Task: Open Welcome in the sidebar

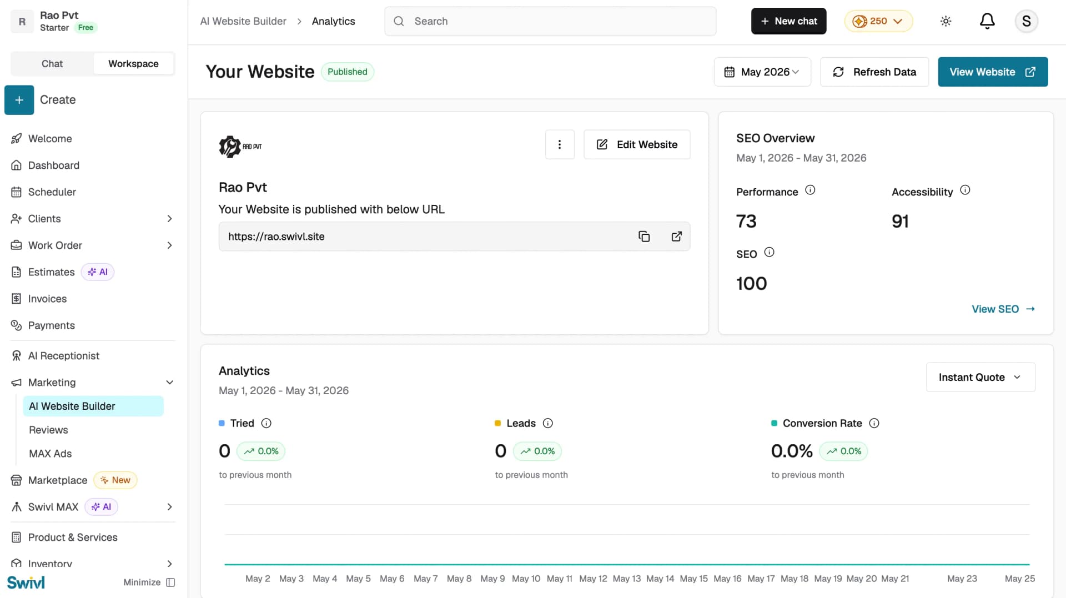Action: 50,139
